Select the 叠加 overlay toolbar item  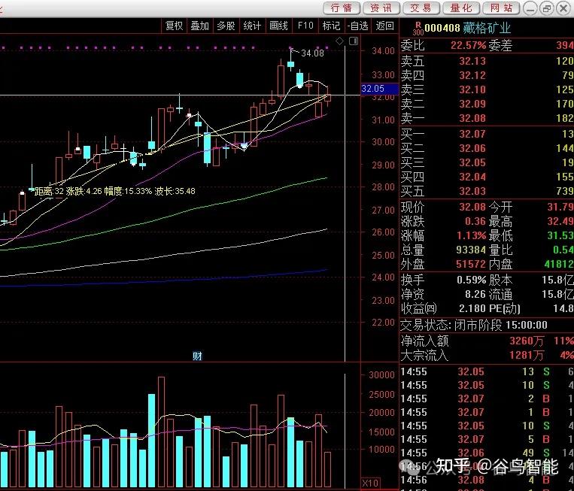pos(199,26)
